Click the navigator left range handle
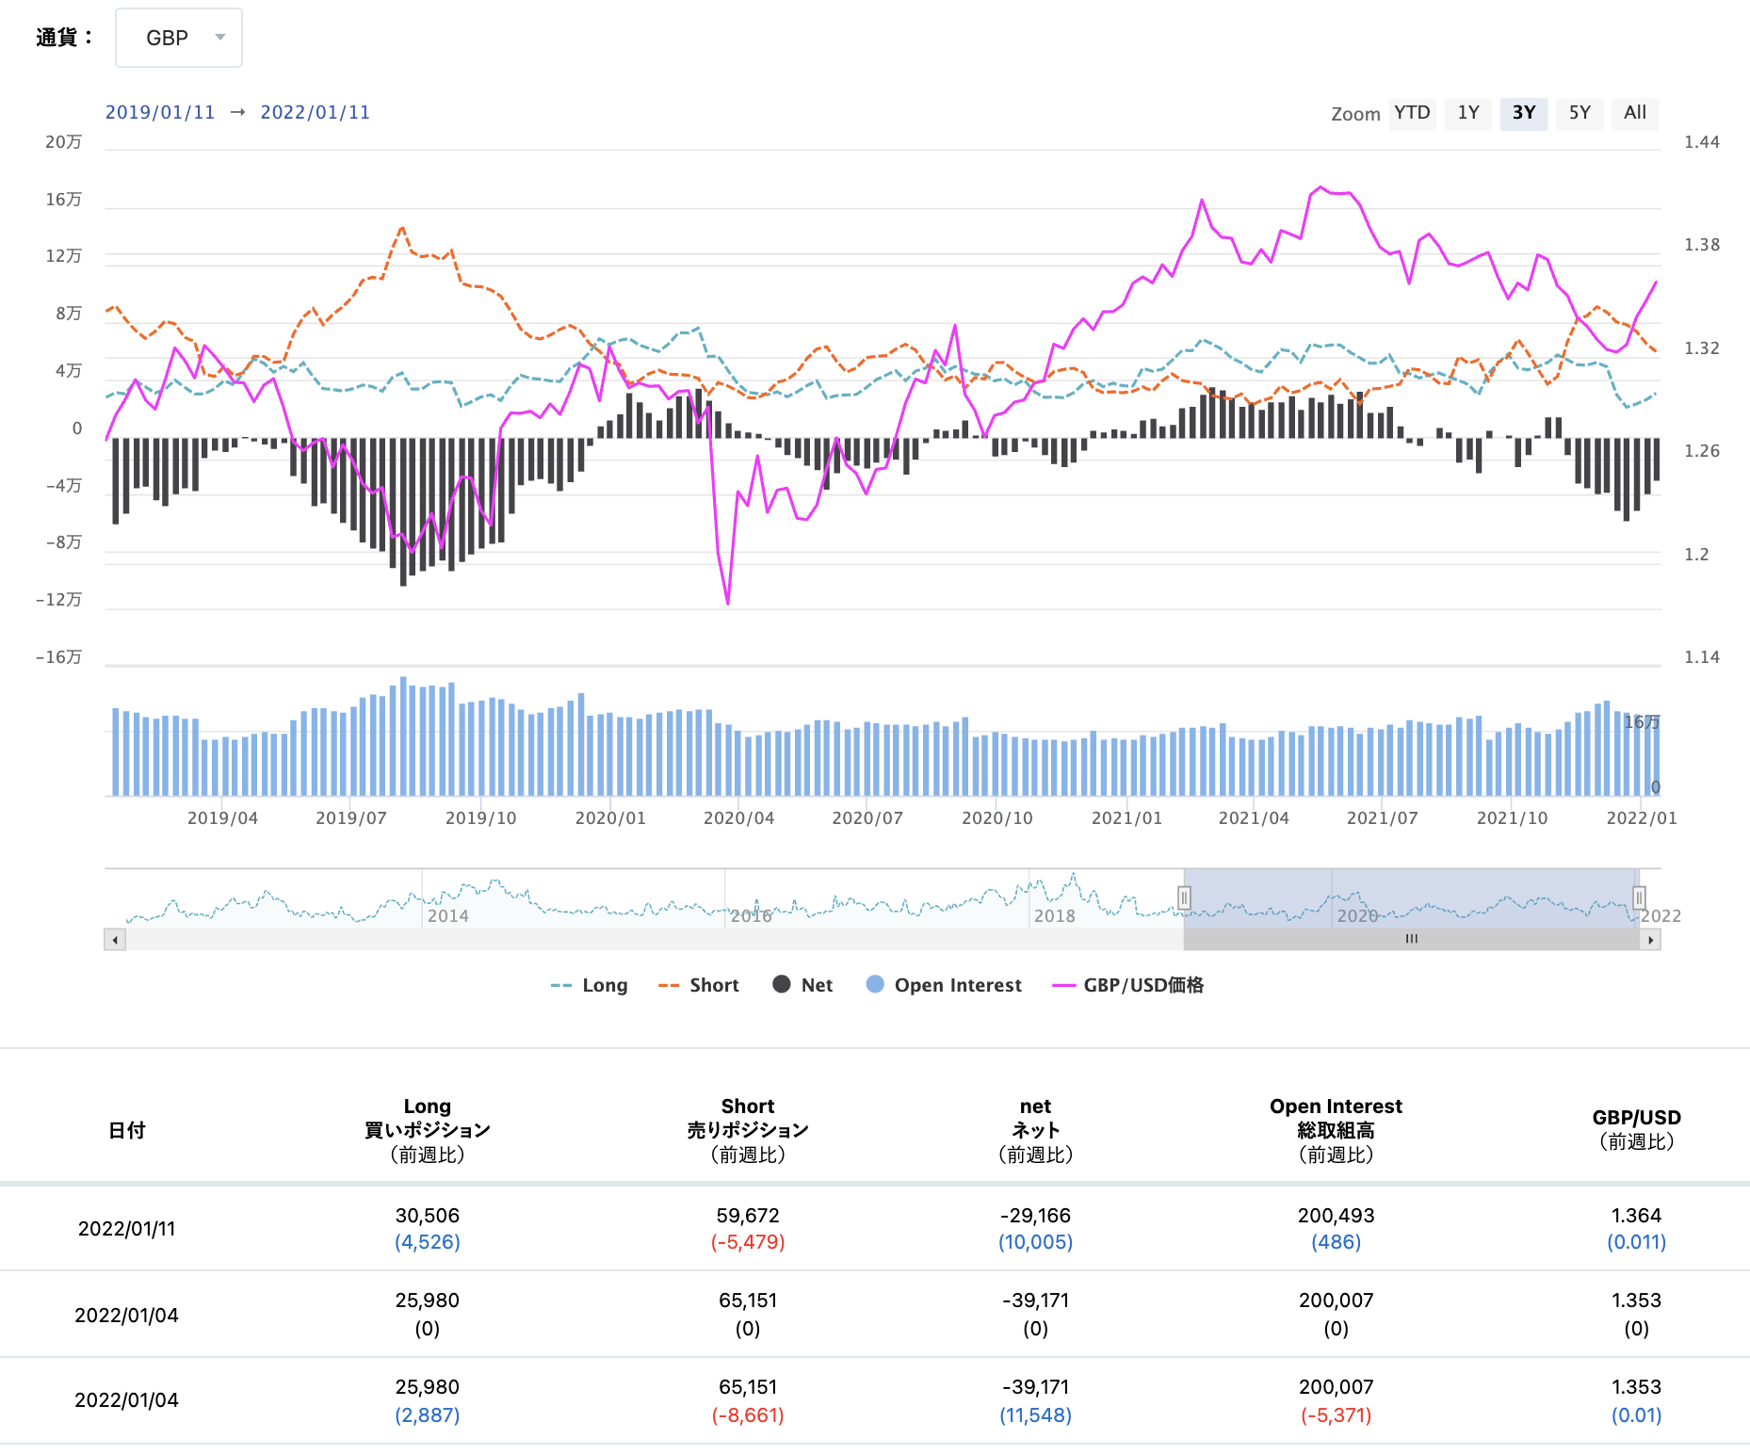1750x1454 pixels. click(1184, 897)
